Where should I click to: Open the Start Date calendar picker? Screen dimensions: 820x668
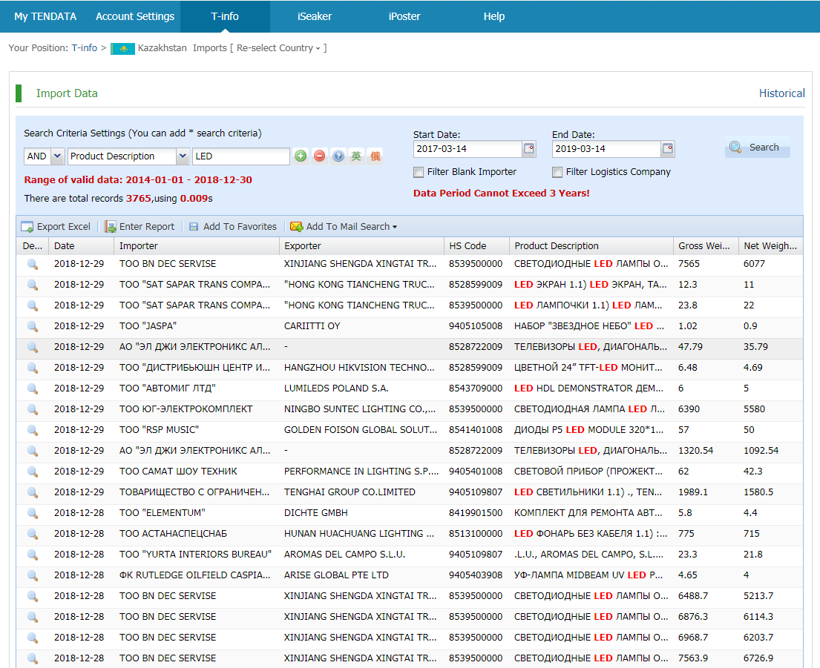tap(528, 149)
